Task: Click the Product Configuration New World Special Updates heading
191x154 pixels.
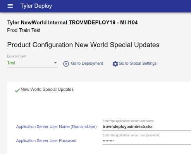Action: pyautogui.click(x=83, y=45)
